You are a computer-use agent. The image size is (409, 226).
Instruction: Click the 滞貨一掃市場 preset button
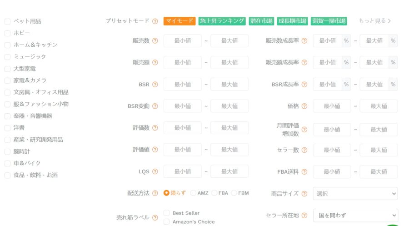click(x=329, y=21)
